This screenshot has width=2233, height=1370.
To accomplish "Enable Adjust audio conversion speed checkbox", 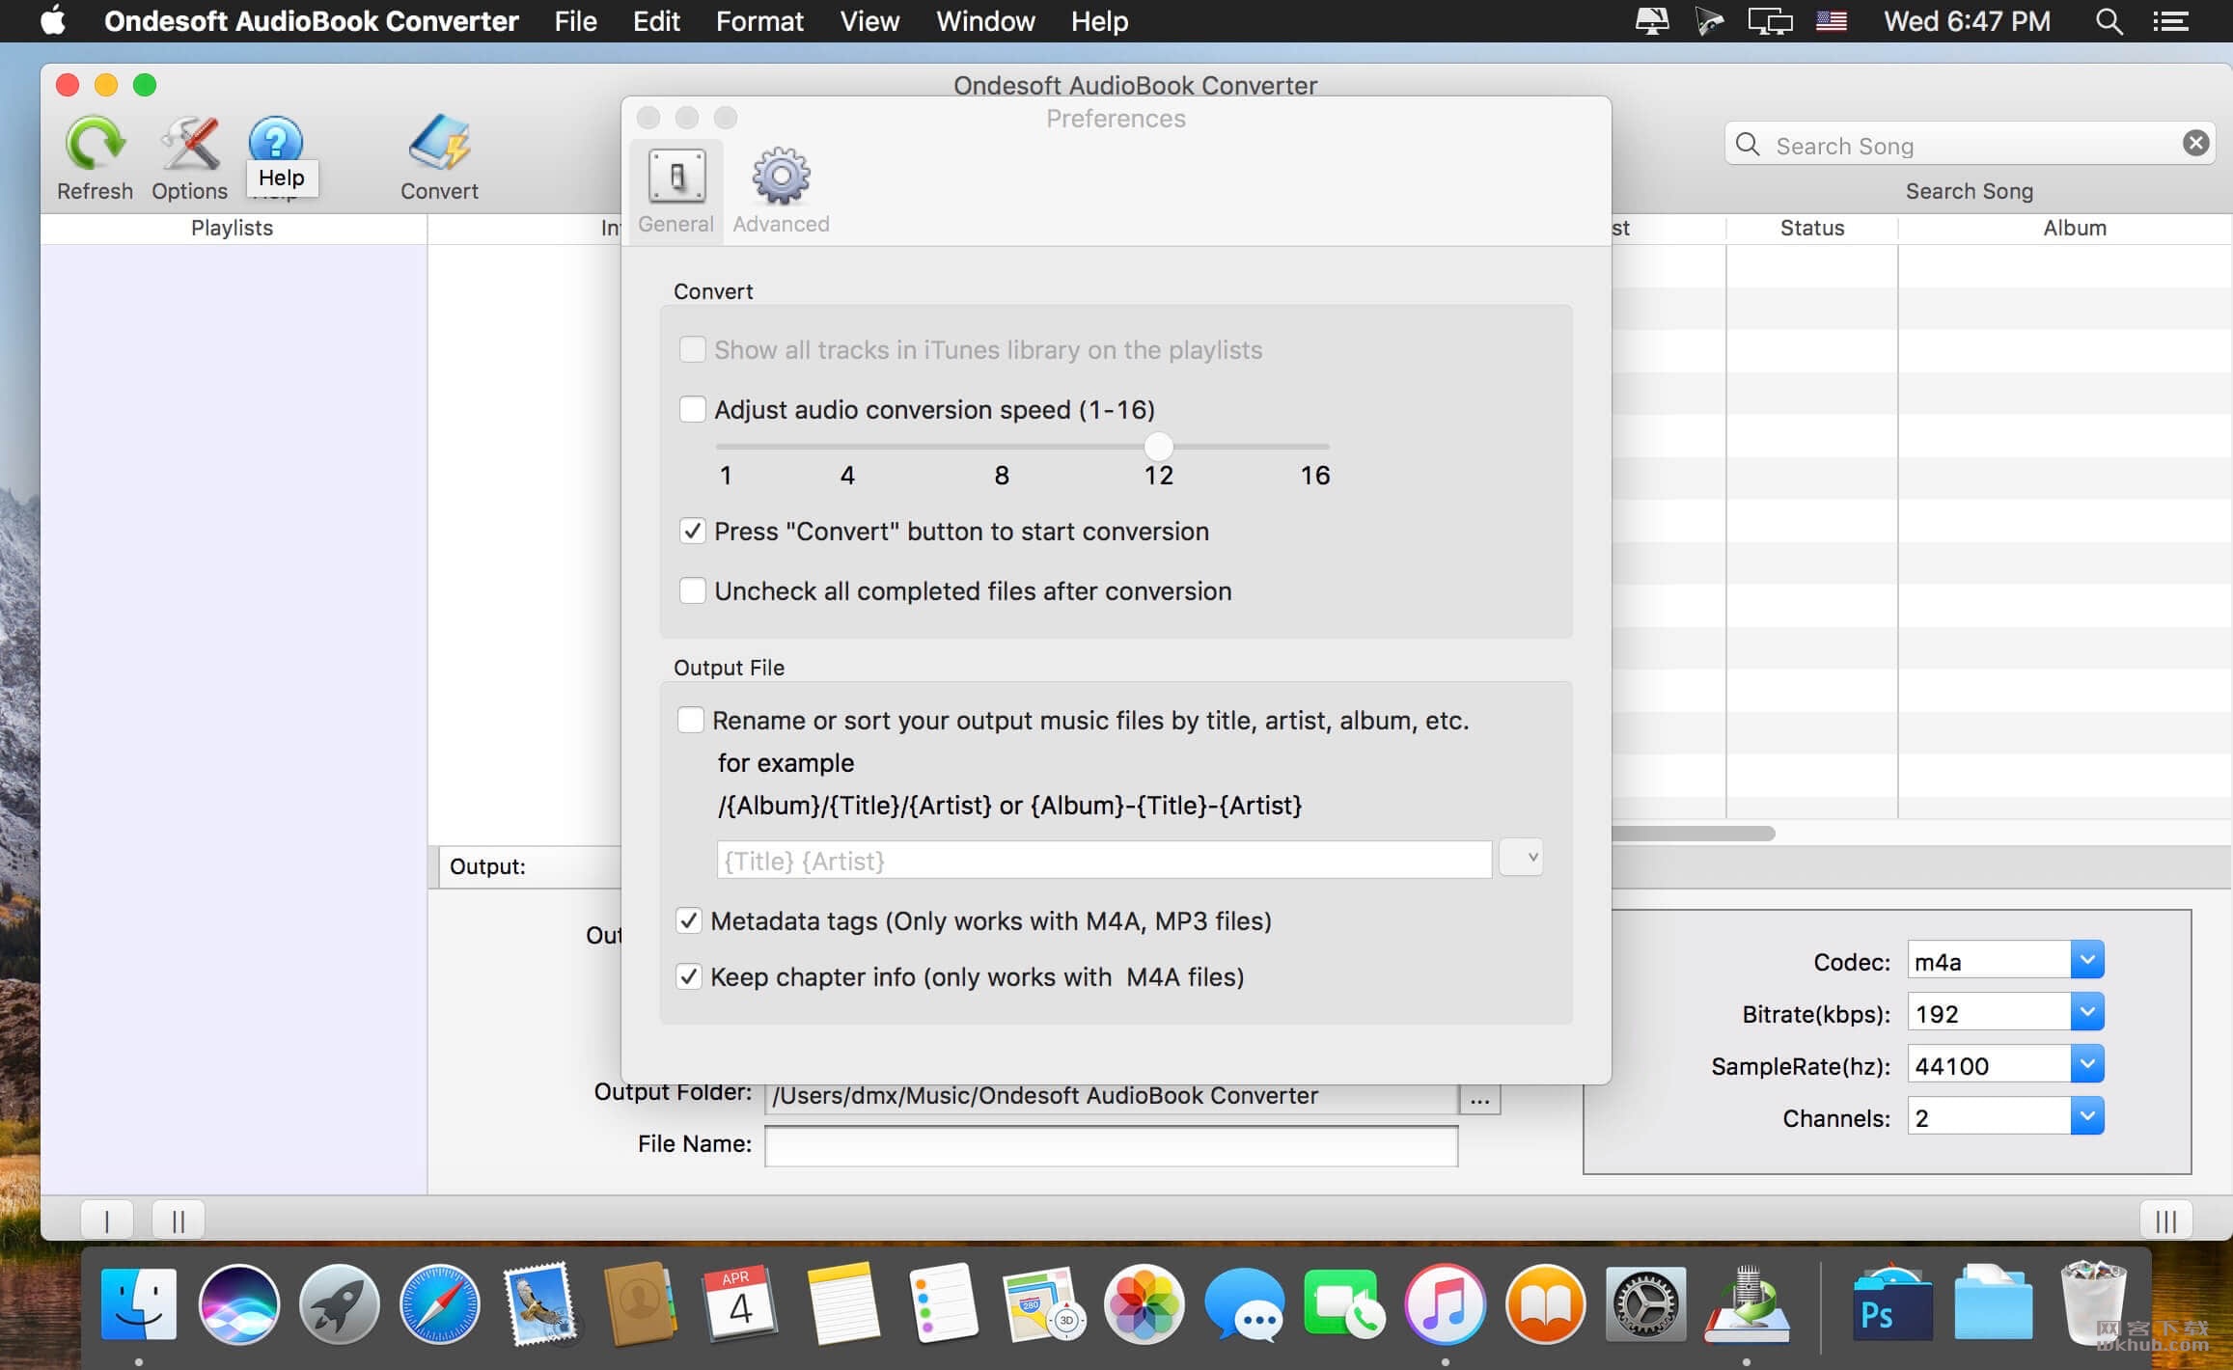I will coord(692,409).
